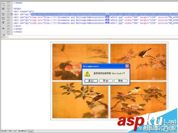Click the Select Parent Tag icon
Image resolution: width=178 pixels, height=133 pixels.
[x=3, y=28]
